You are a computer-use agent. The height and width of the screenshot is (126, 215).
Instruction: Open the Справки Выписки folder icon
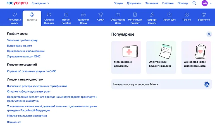[49, 14]
